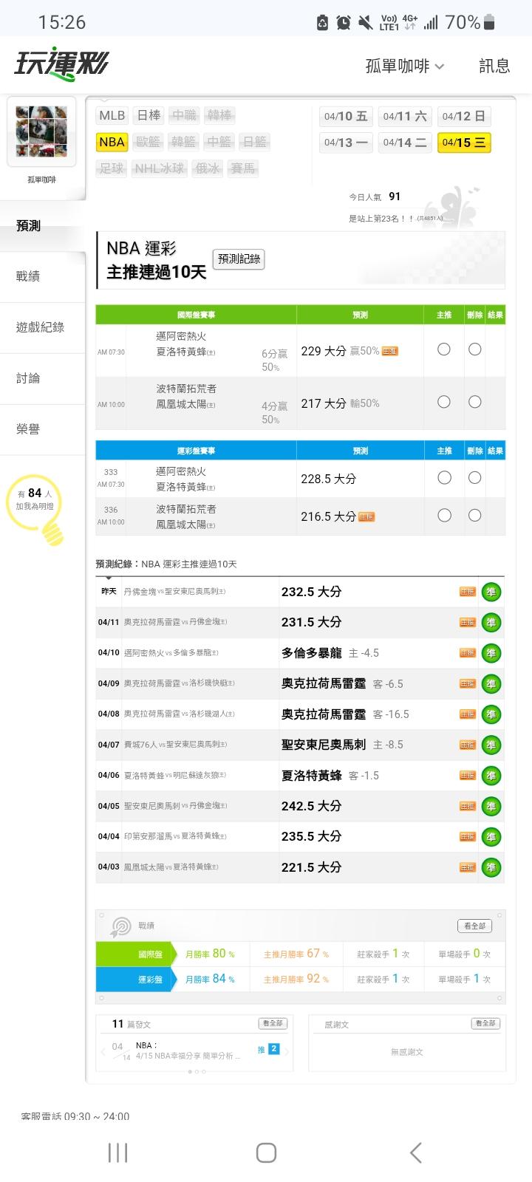The width and height of the screenshot is (532, 1182).
Task: Click green 準 icon on 04/04 row
Action: click(491, 837)
